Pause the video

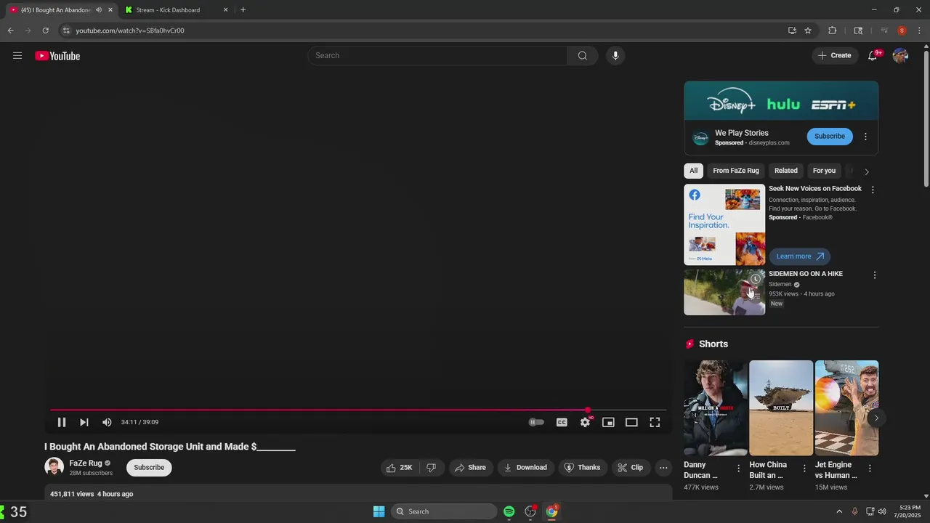coord(62,422)
